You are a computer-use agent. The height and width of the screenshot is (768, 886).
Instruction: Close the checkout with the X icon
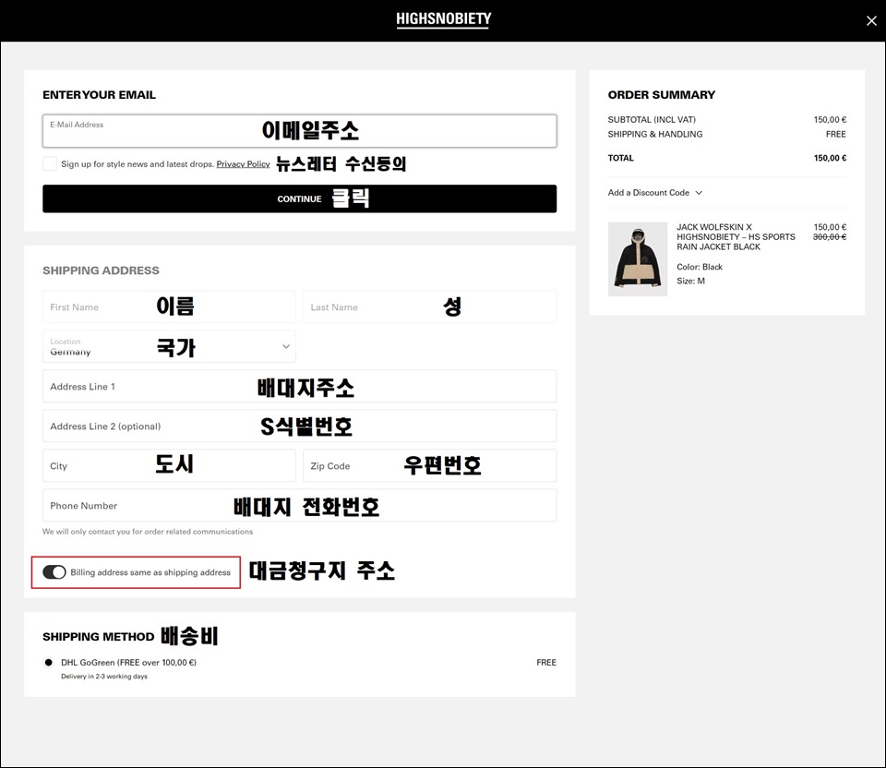click(871, 21)
